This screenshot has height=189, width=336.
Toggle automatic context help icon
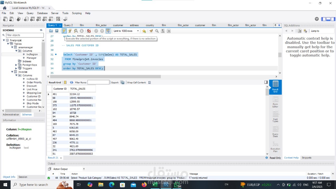(305, 31)
